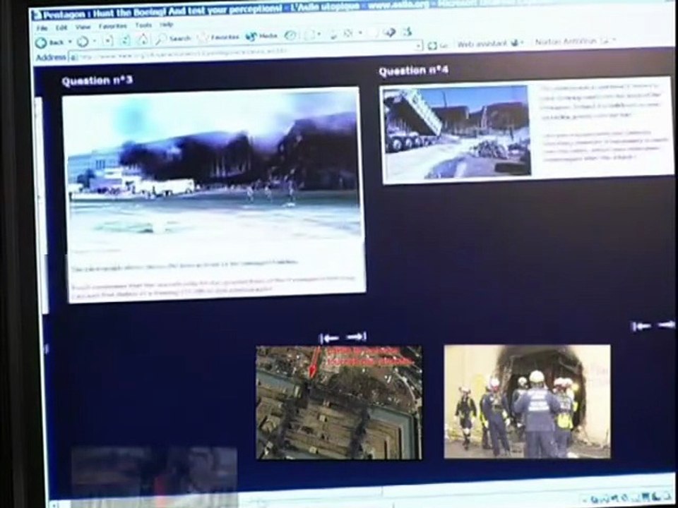Open the Help menu
Screen dimensions: 678x508
167,25
